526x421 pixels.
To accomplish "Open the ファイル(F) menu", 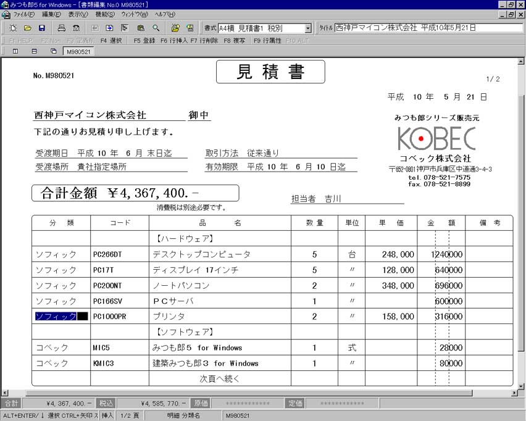I will (23, 14).
